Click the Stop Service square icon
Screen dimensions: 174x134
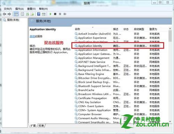[x=55, y=14]
